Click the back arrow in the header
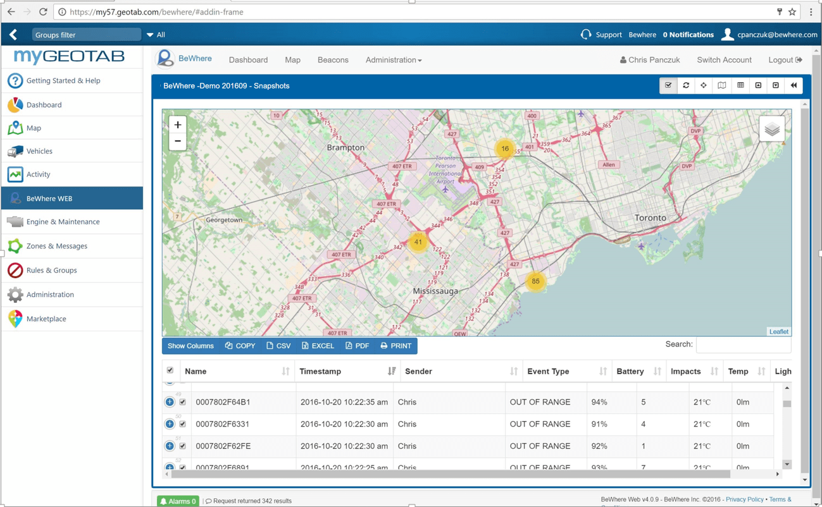822x507 pixels. (x=13, y=35)
